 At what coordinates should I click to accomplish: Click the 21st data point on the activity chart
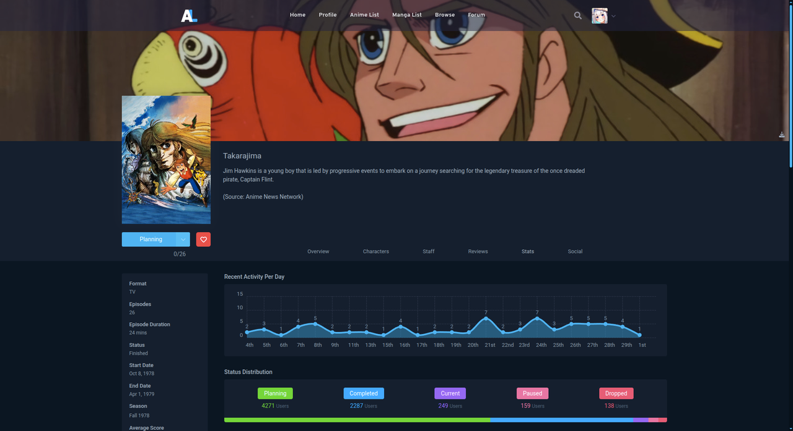(x=486, y=318)
